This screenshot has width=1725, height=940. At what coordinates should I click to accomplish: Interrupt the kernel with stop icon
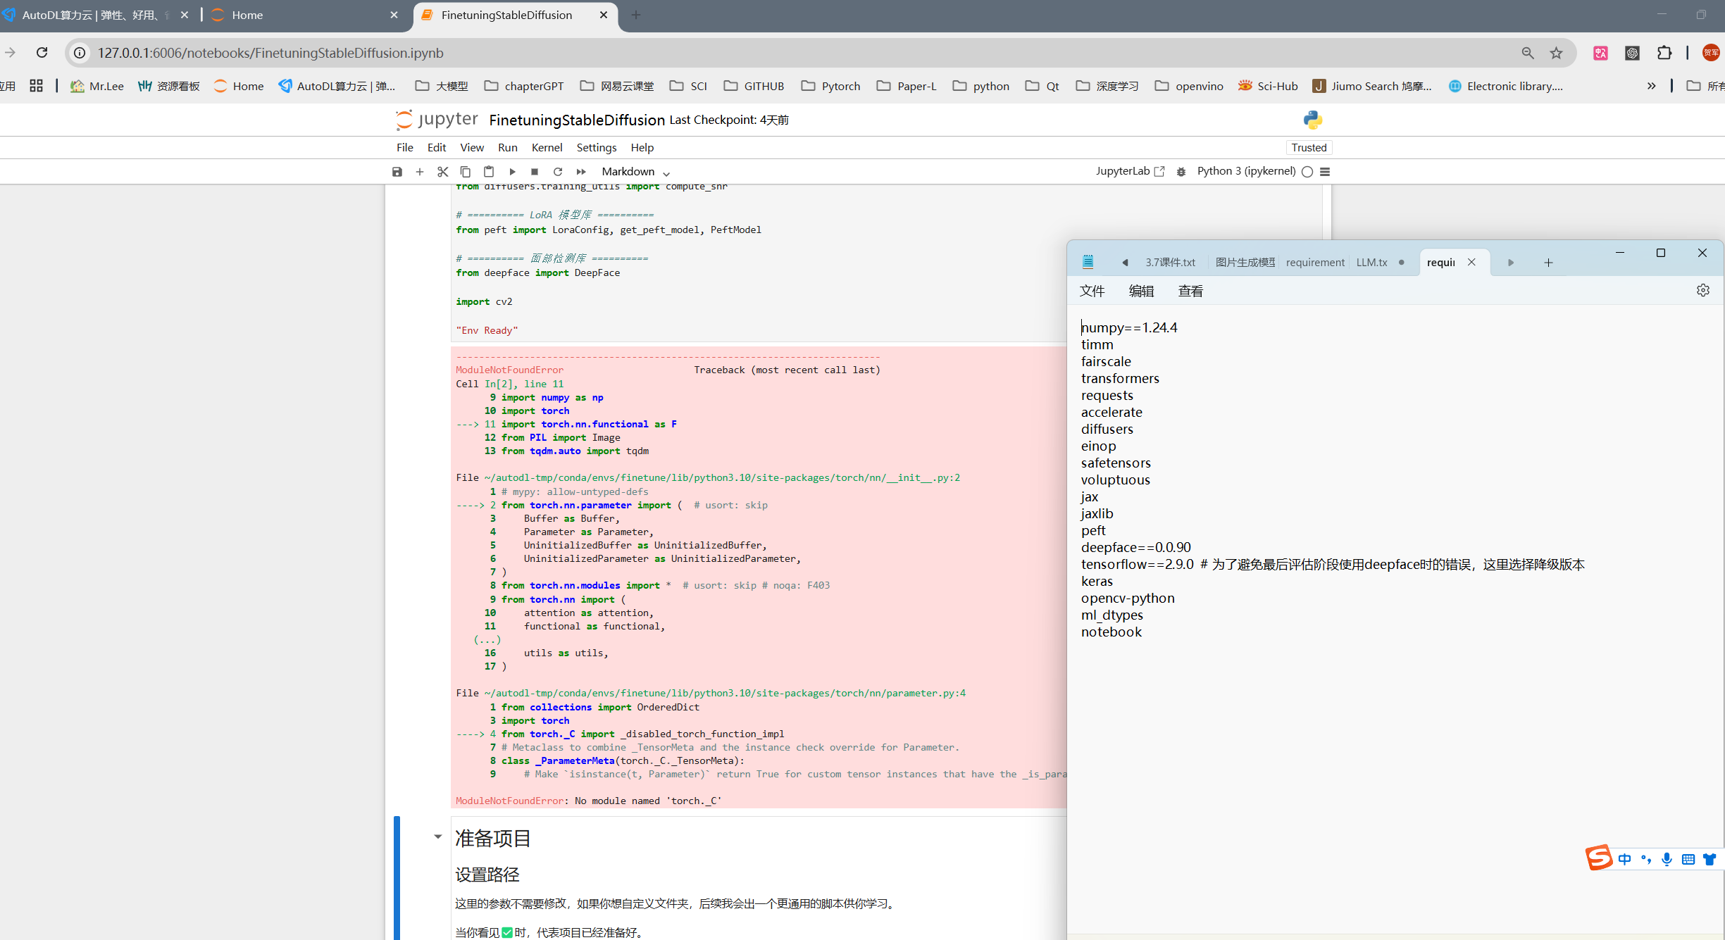coord(535,172)
